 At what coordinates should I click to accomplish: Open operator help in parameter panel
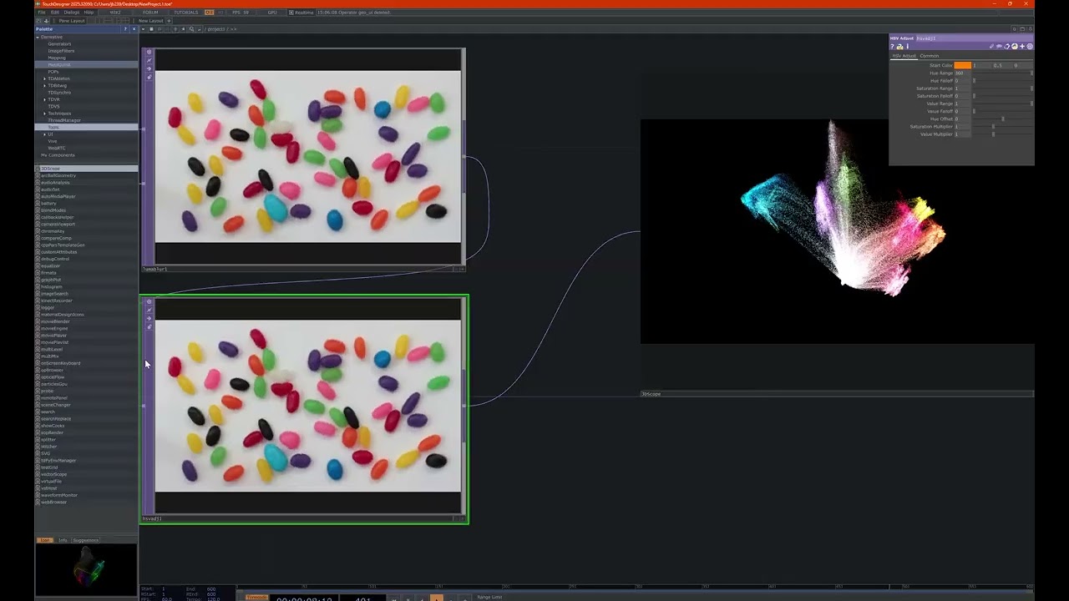click(x=892, y=47)
